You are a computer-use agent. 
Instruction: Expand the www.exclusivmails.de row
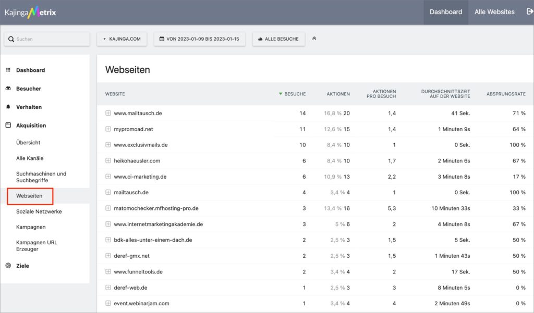click(108, 145)
